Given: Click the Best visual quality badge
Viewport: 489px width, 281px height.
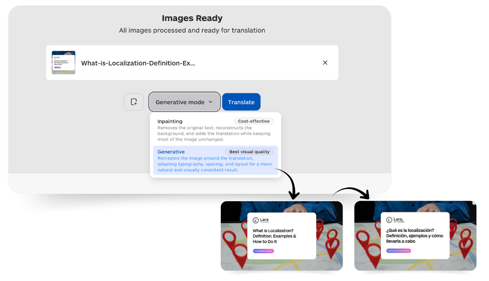Looking at the screenshot, I should click(x=249, y=151).
